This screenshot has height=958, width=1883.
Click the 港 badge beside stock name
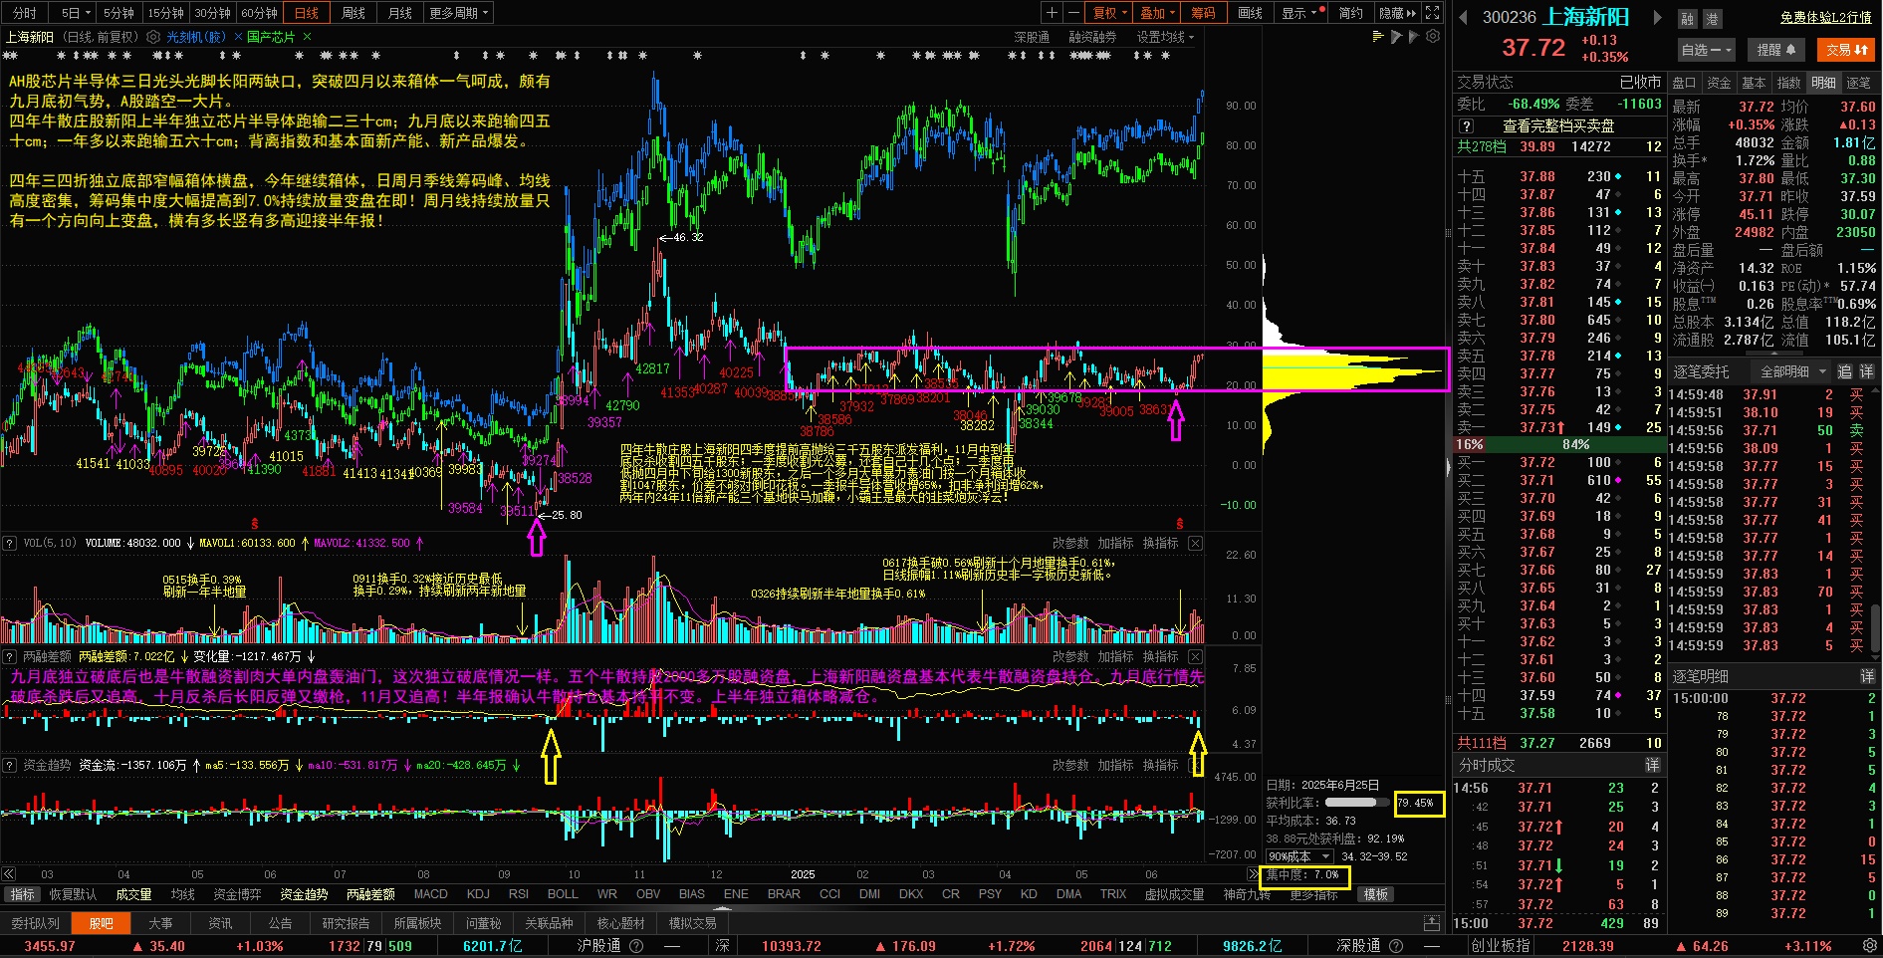coord(1712,19)
